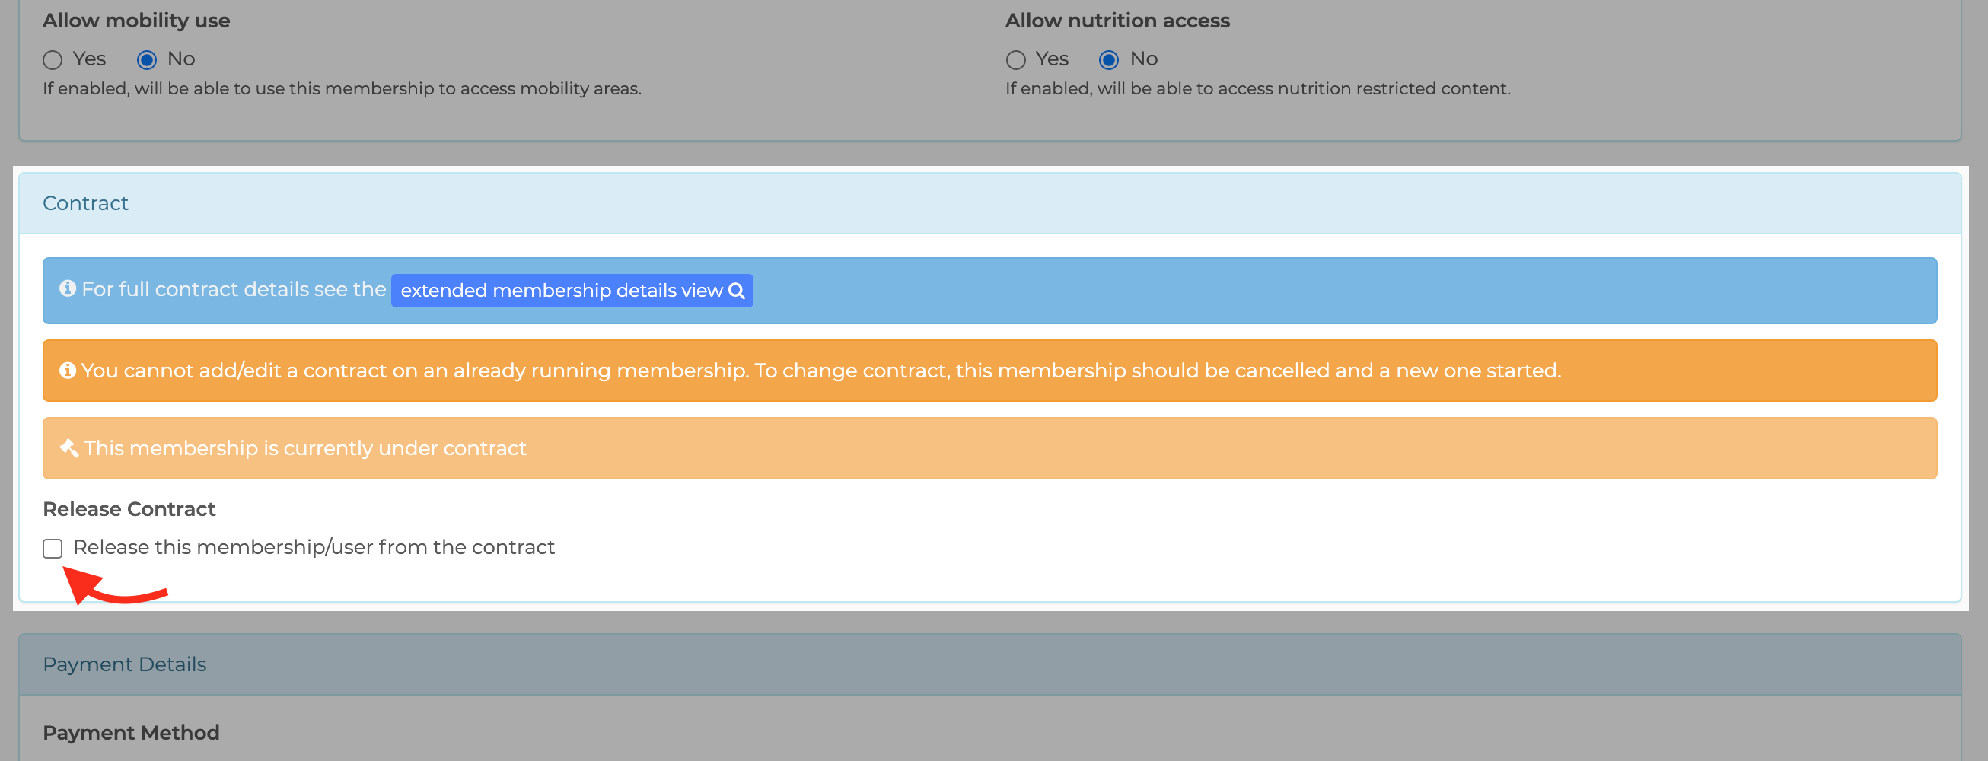Click the nutrition restricted content help text
Image resolution: width=1988 pixels, height=761 pixels.
click(x=1258, y=89)
